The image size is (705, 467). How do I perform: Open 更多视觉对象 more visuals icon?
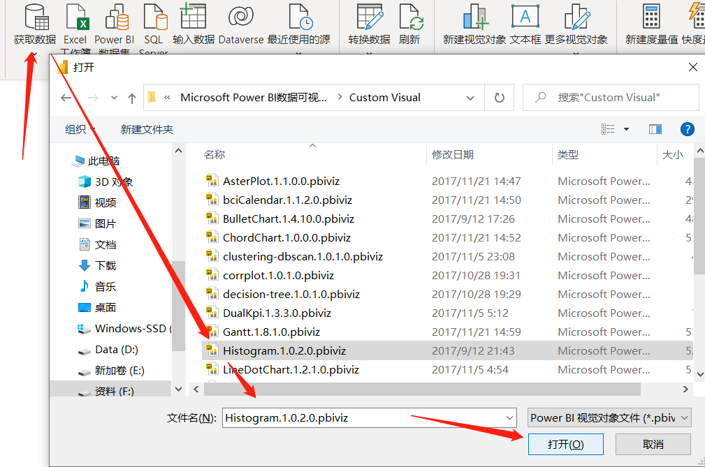[577, 17]
